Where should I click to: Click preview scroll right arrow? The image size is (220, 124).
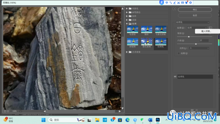point(120,111)
